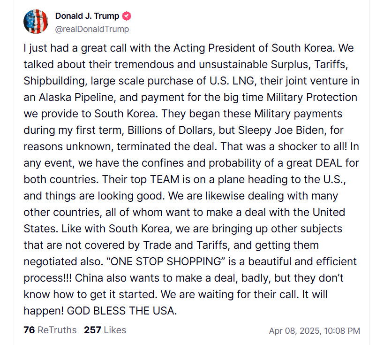Click "GOD BLESS THE USA" at post end

click(x=122, y=311)
